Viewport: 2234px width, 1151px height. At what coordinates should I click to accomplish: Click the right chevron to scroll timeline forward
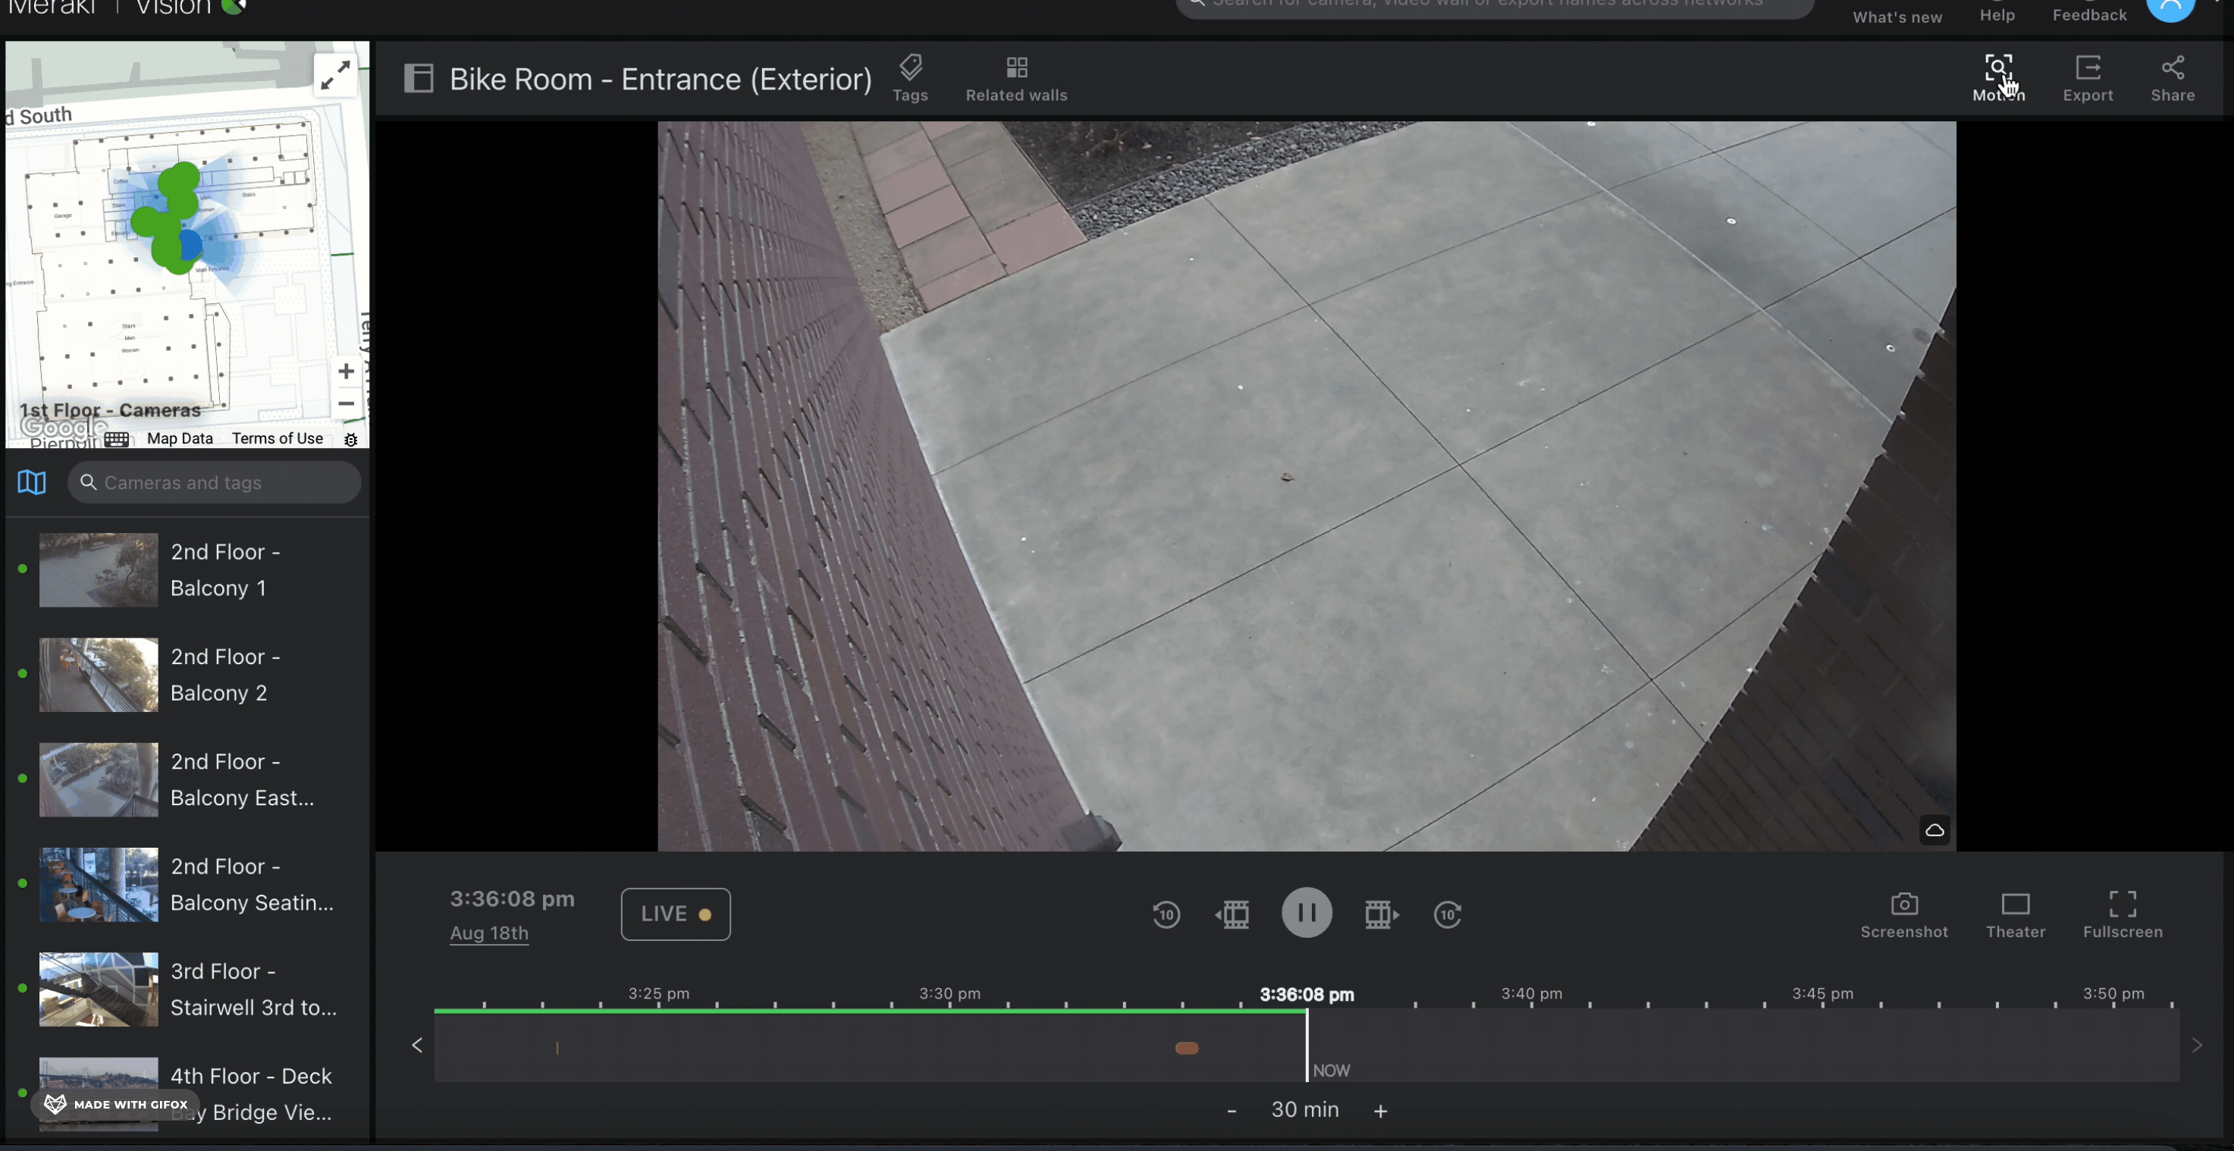pos(2196,1045)
